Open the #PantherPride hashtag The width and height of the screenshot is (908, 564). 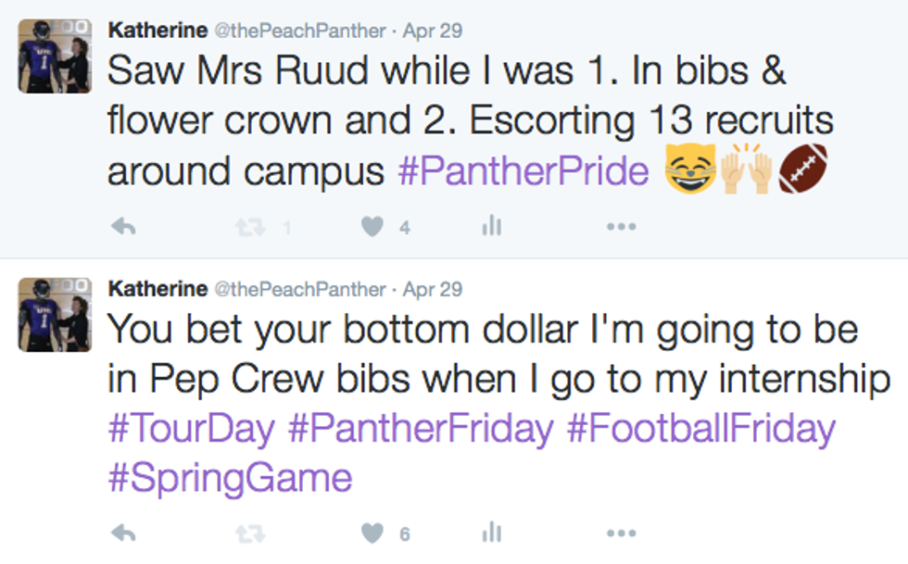523,172
